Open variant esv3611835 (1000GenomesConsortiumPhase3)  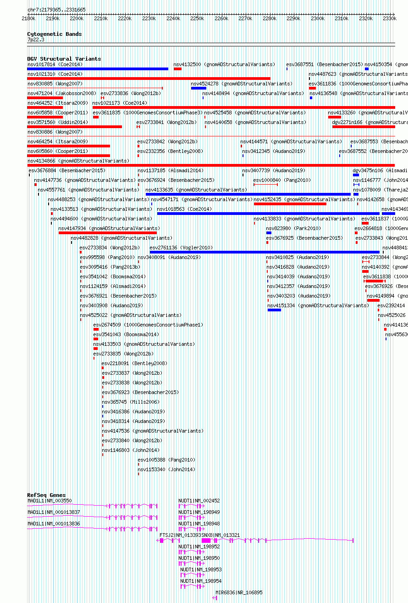[x=147, y=113]
